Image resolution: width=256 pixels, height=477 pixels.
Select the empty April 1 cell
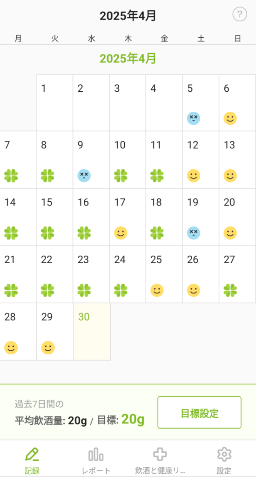click(55, 103)
